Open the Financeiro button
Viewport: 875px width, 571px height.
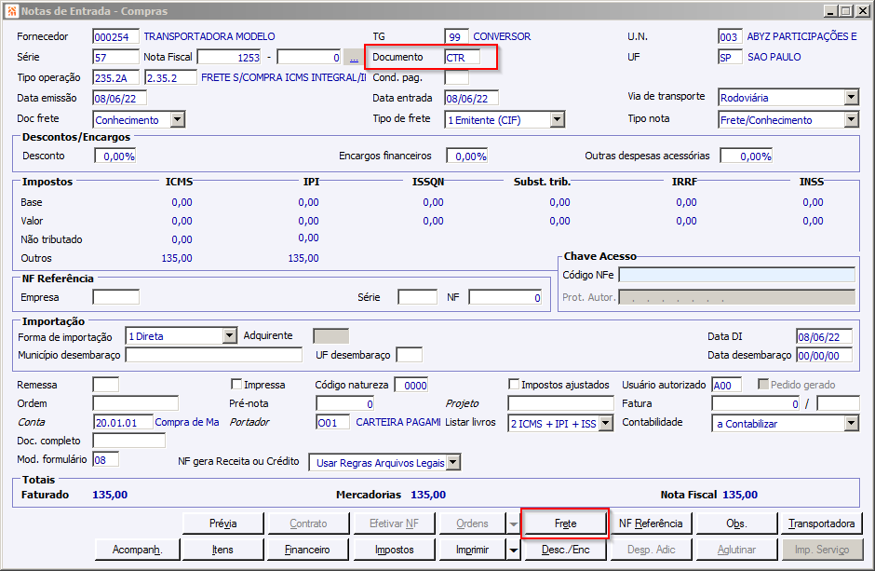pyautogui.click(x=307, y=550)
